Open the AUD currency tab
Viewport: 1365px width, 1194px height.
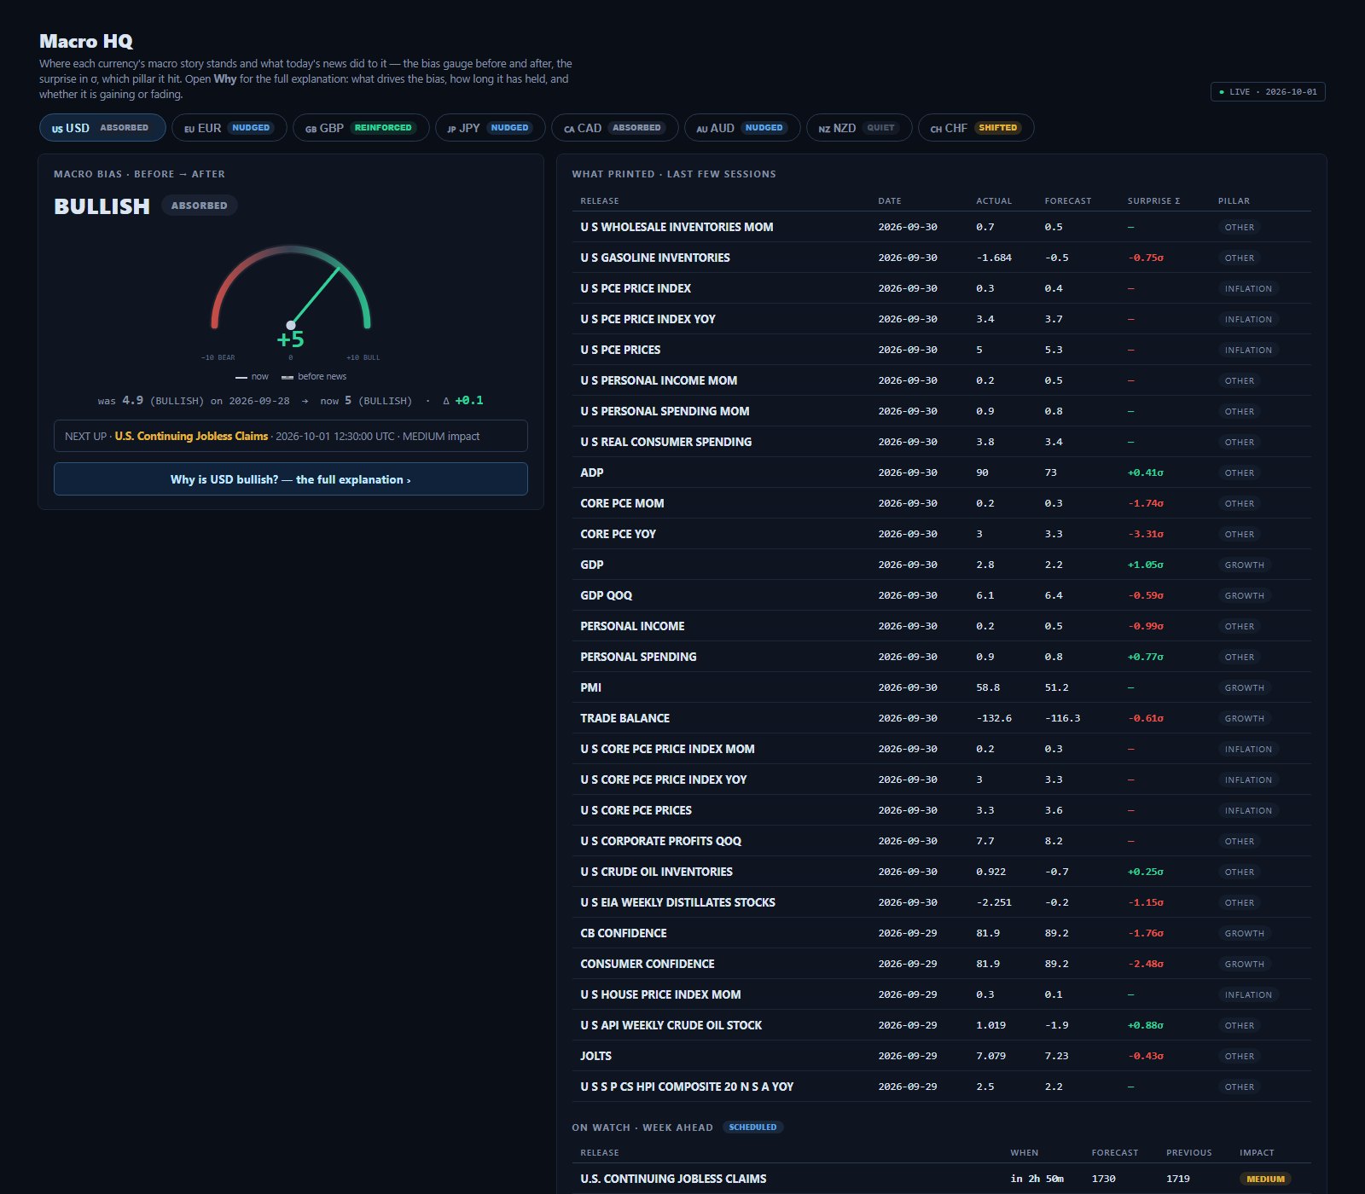click(741, 128)
